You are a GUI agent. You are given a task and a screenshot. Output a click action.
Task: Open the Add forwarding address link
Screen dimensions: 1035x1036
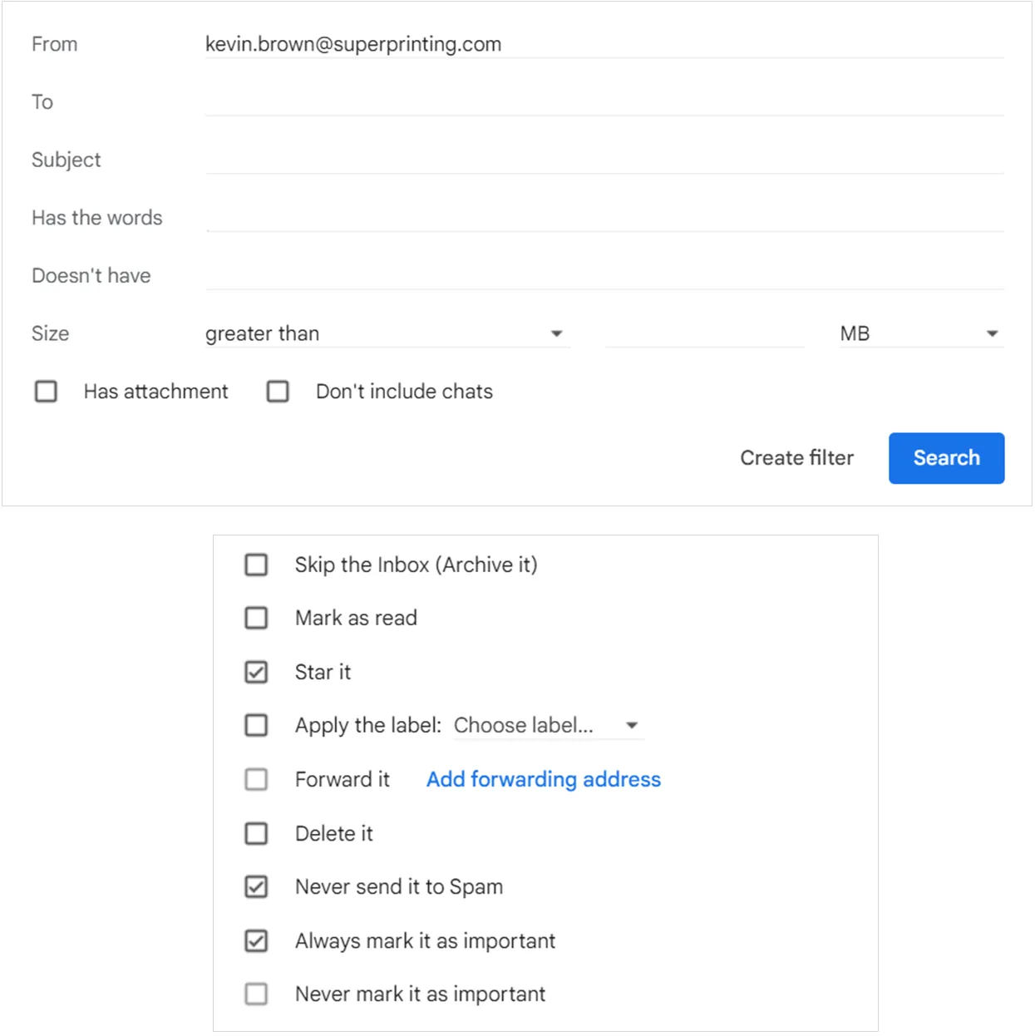(x=544, y=780)
